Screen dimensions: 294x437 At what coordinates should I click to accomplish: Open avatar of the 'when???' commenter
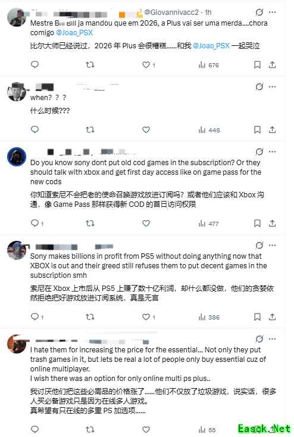pyautogui.click(x=17, y=92)
